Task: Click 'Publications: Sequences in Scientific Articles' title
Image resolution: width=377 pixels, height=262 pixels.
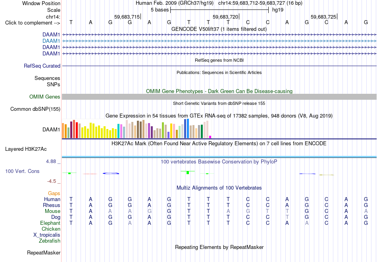Action: [x=219, y=72]
